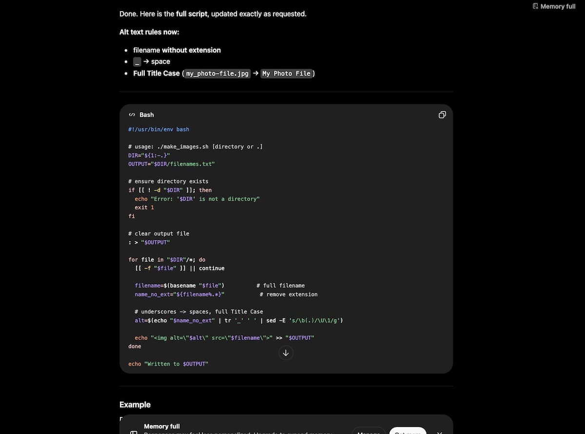585x434 pixels.
Task: Click the 'Example' heading
Action: pyautogui.click(x=135, y=405)
